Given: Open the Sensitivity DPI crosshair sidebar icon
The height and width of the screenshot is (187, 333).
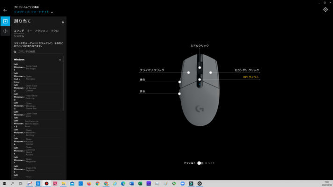Looking at the screenshot, I should 5,31.
